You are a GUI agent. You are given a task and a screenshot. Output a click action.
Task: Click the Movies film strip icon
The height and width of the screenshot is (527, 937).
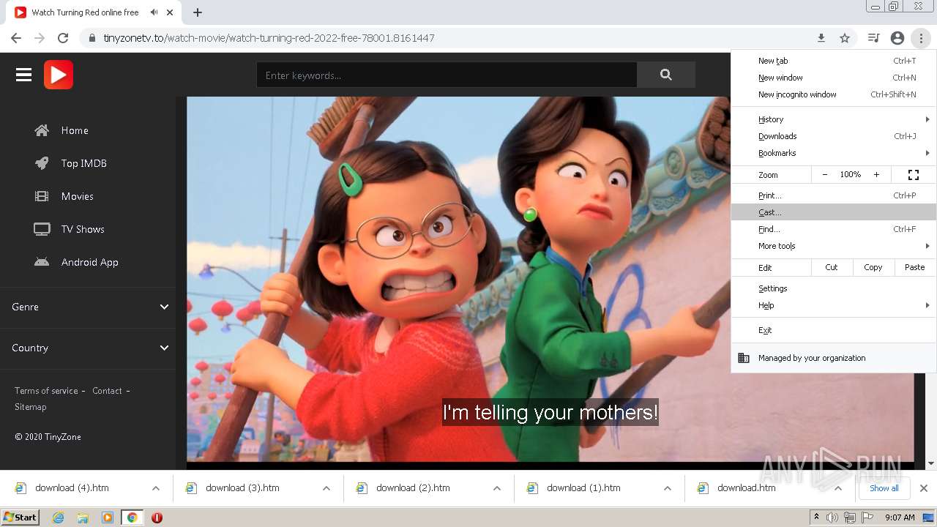tap(42, 196)
